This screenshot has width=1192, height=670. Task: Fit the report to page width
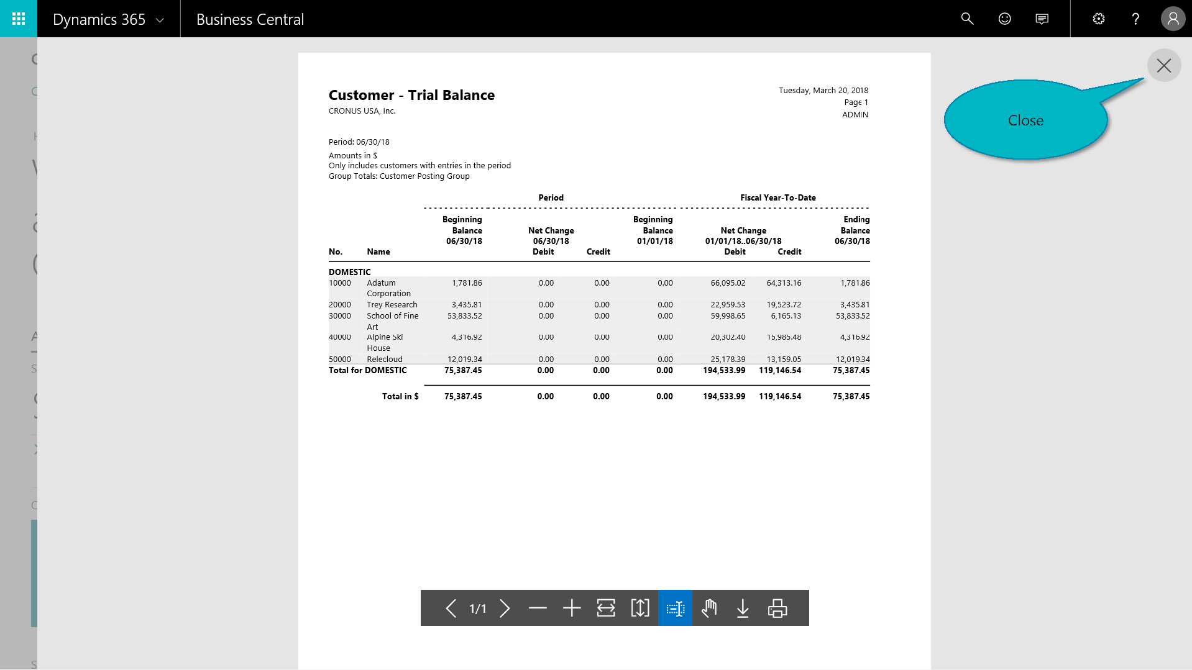coord(606,609)
